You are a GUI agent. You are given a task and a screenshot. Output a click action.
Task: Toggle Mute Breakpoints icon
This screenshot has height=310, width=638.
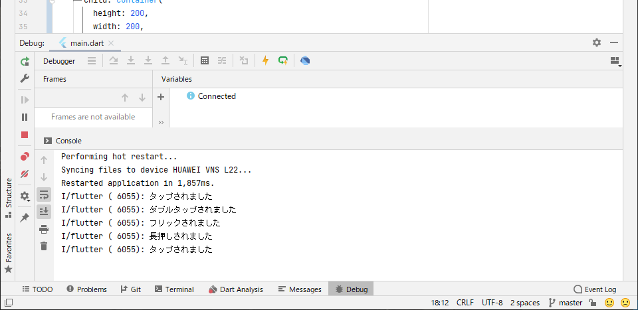(25, 174)
